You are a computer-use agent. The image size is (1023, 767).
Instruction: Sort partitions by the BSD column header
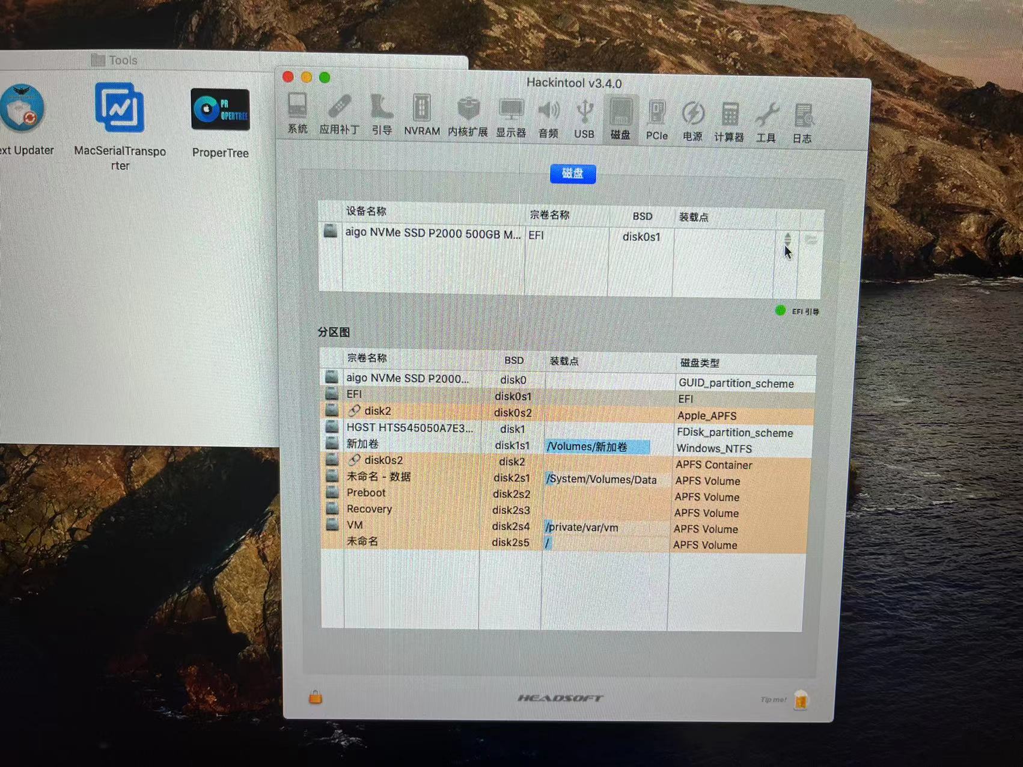tap(514, 360)
